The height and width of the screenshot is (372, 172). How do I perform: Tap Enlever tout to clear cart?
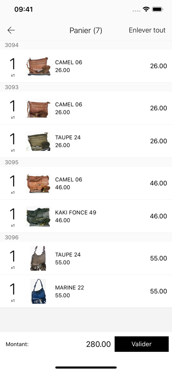(x=147, y=30)
